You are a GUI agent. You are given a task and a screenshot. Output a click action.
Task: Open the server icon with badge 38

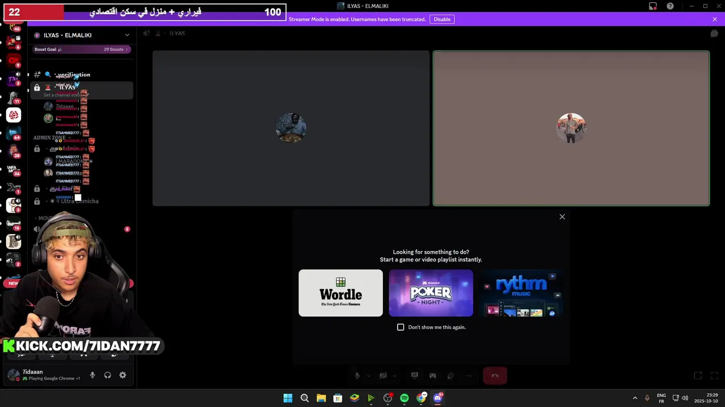[x=14, y=151]
